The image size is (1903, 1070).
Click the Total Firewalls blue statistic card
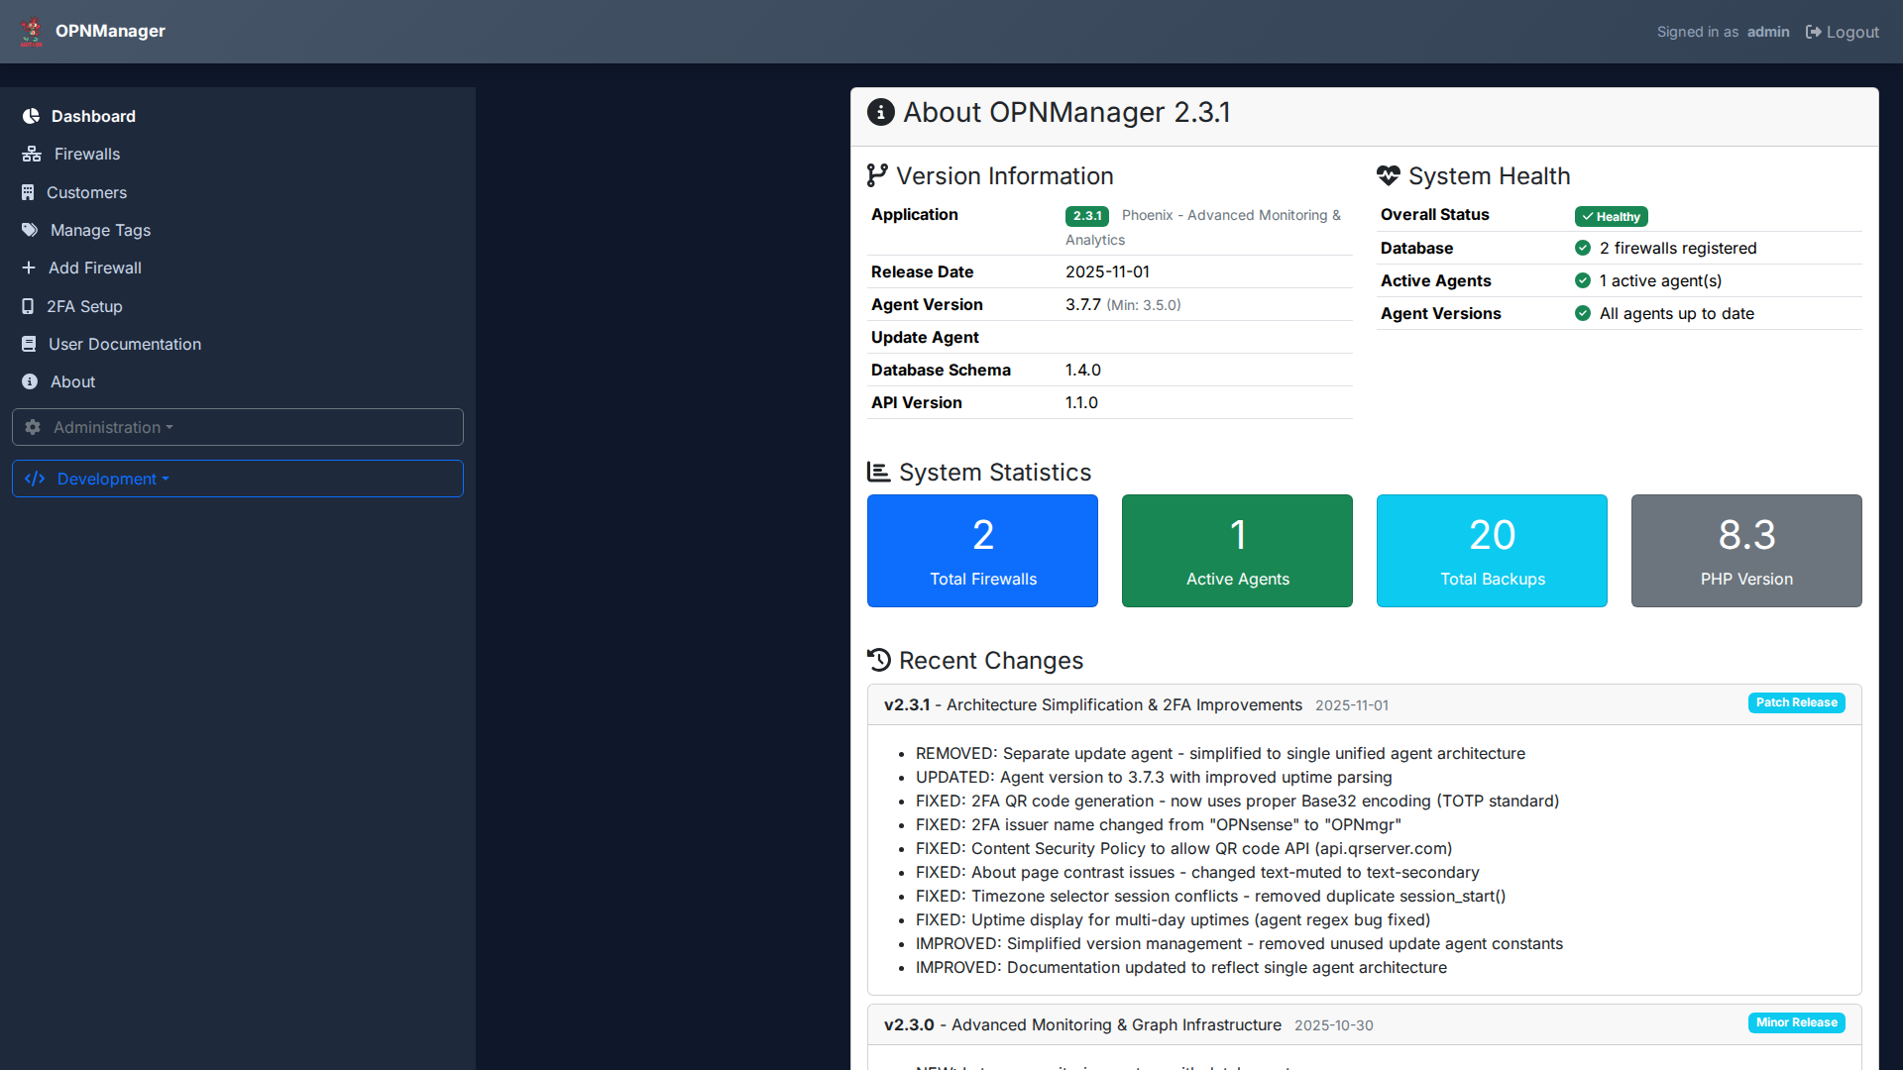982,551
